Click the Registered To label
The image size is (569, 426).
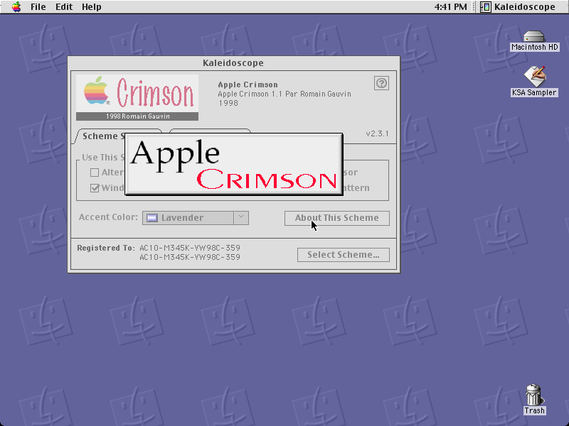click(x=105, y=248)
